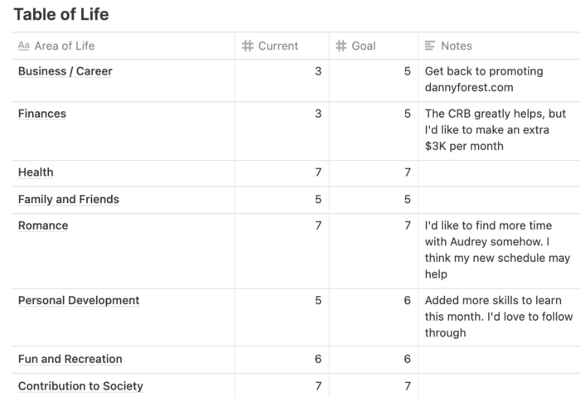Click the text icon beside Notes
The height and width of the screenshot is (397, 580).
(x=430, y=46)
